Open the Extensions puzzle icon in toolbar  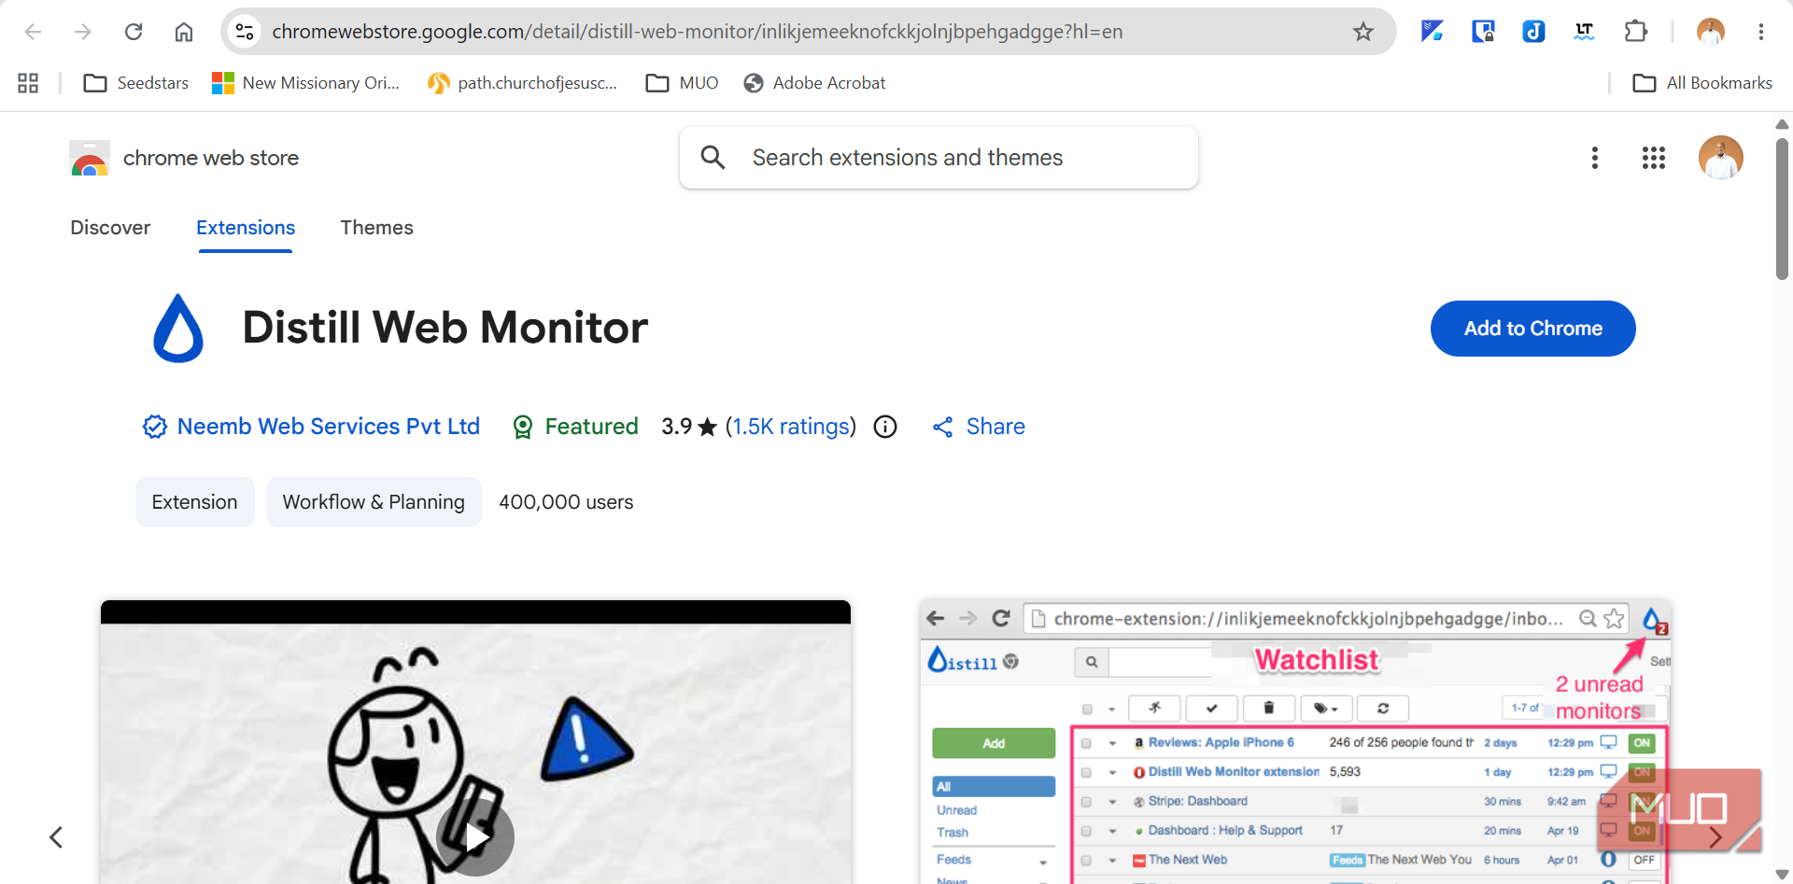(1635, 32)
